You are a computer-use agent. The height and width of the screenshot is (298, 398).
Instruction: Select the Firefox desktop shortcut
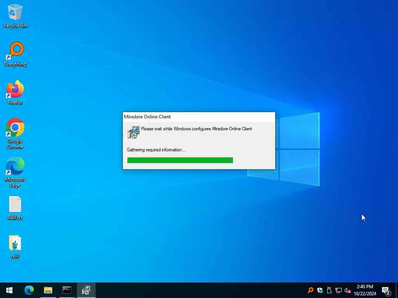pyautogui.click(x=15, y=92)
